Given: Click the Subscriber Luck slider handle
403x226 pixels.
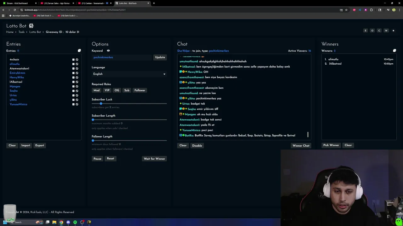Looking at the screenshot, I should [101, 104].
